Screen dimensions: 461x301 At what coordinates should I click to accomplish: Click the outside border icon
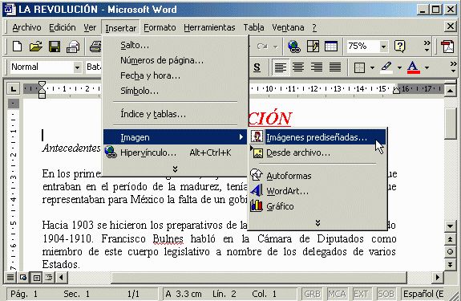pyautogui.click(x=359, y=67)
